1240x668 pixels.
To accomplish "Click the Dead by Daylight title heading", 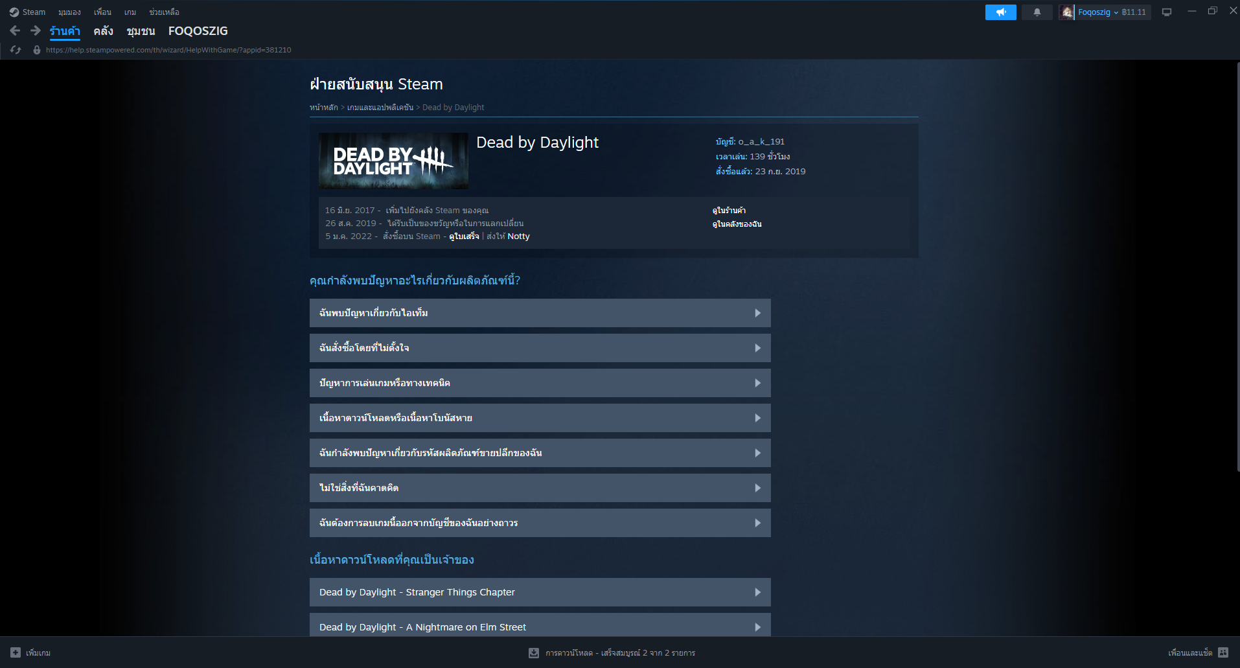I will (537, 143).
